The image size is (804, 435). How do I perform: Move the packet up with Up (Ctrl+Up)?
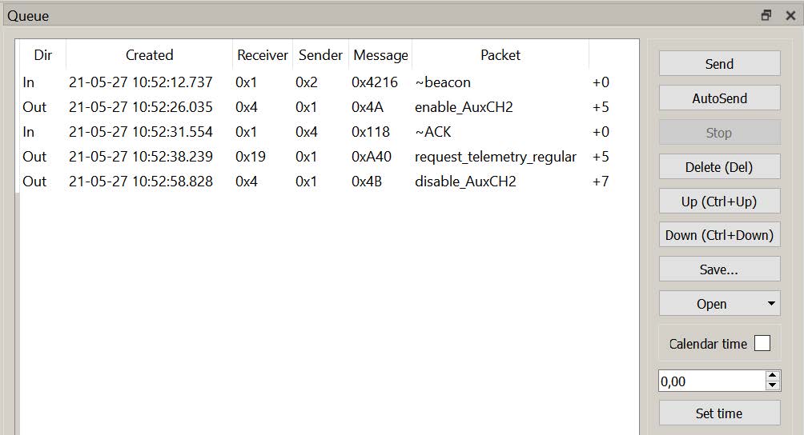[719, 202]
